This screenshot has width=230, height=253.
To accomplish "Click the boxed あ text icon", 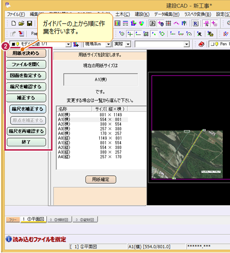I will [152, 23].
